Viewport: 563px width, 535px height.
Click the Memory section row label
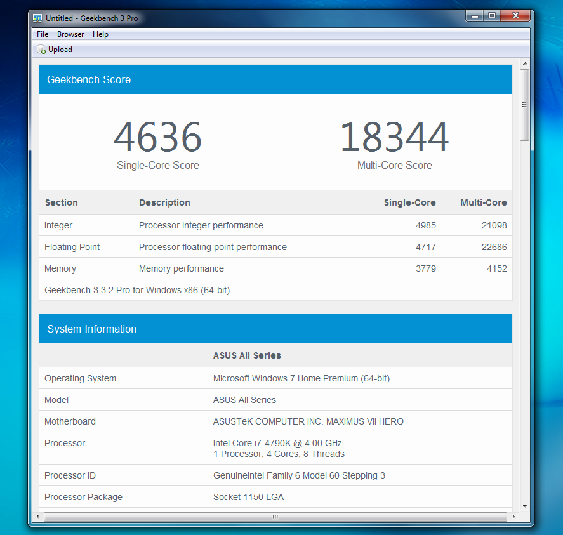pos(60,268)
